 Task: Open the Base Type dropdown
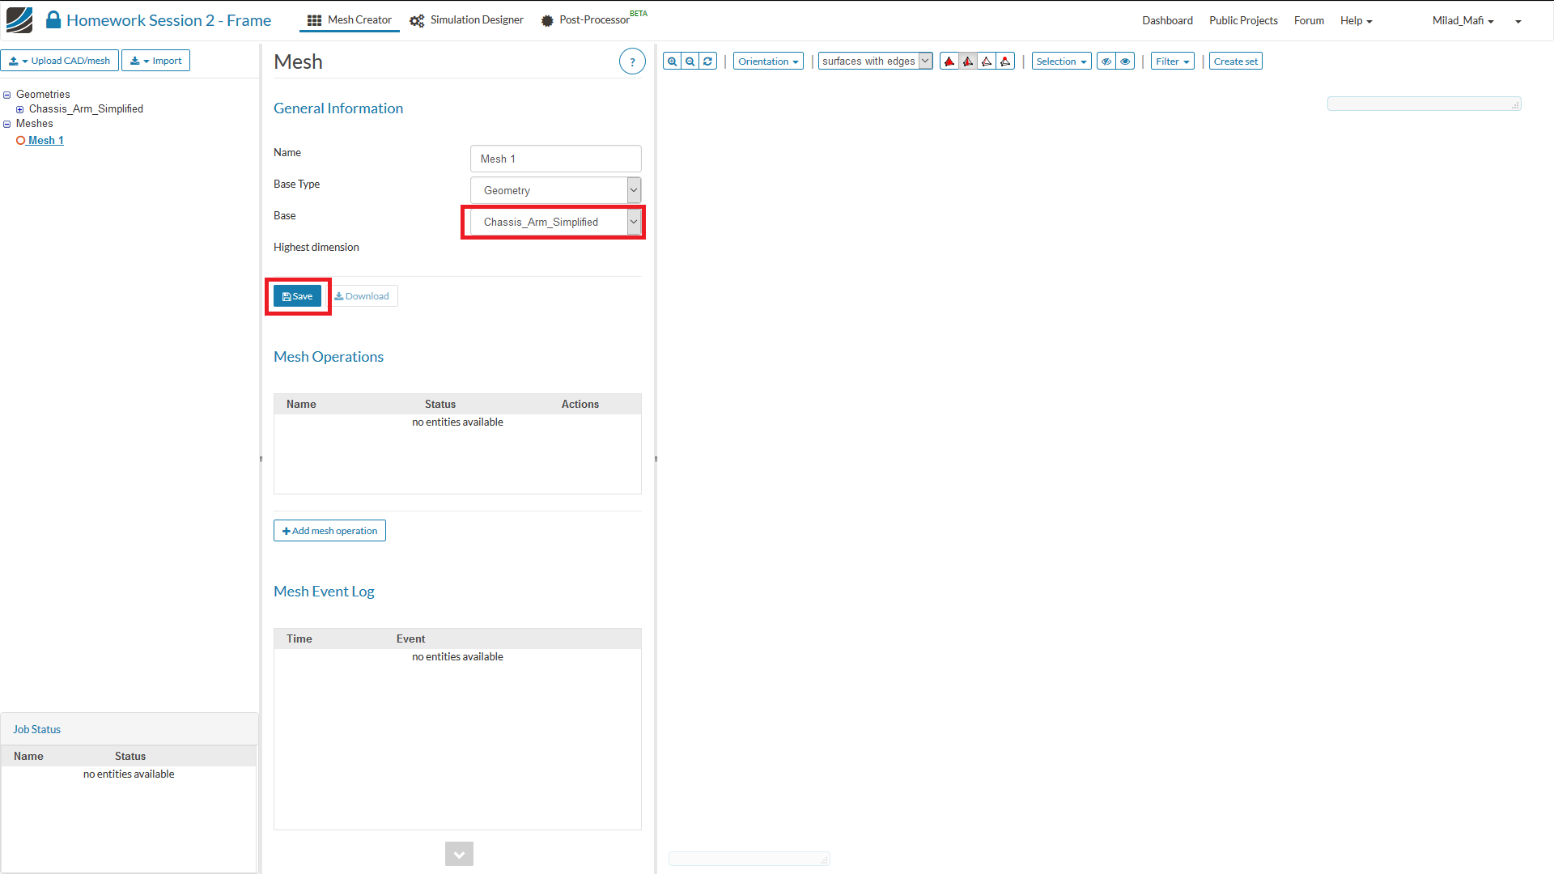pos(555,190)
